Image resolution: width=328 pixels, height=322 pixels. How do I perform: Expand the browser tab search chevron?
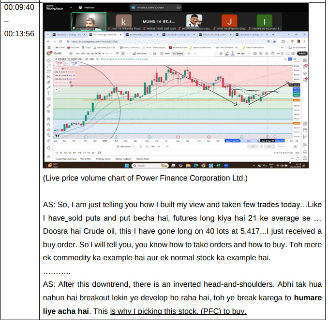click(48, 35)
